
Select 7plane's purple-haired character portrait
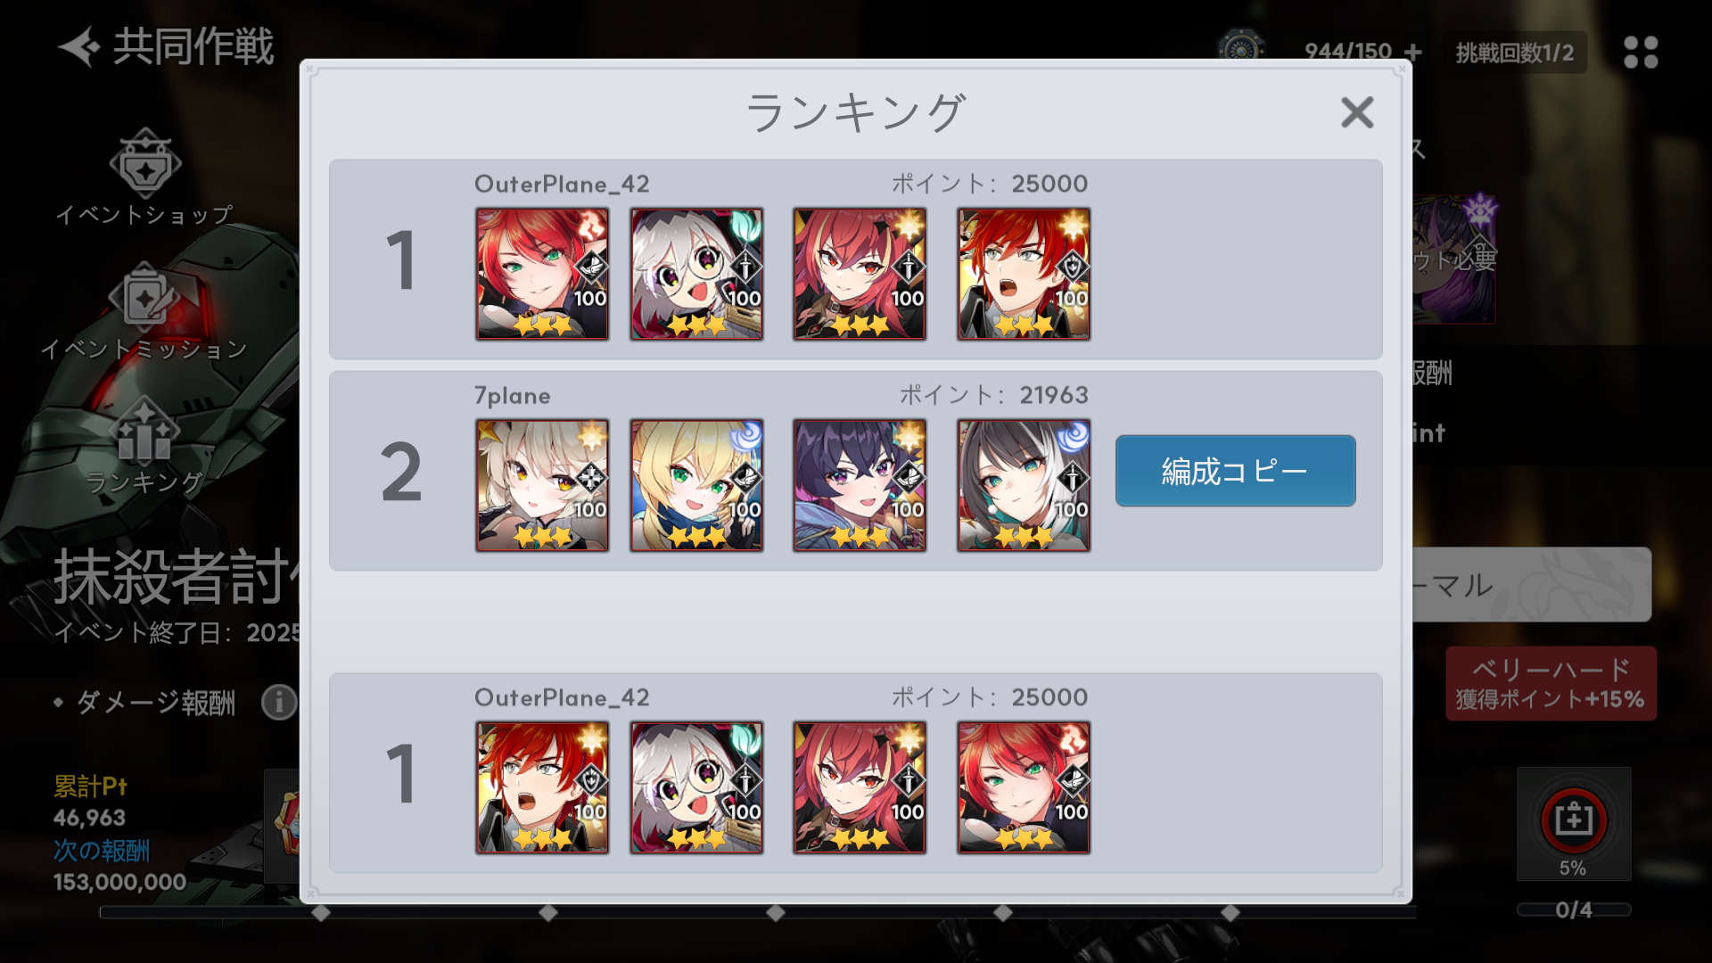(860, 485)
